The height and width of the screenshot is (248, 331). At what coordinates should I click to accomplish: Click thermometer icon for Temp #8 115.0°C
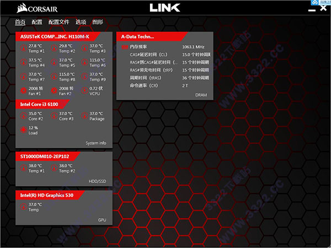click(x=54, y=77)
